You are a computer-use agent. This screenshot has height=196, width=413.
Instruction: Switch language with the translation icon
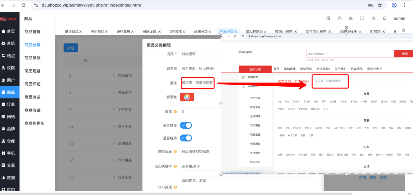[328, 18]
